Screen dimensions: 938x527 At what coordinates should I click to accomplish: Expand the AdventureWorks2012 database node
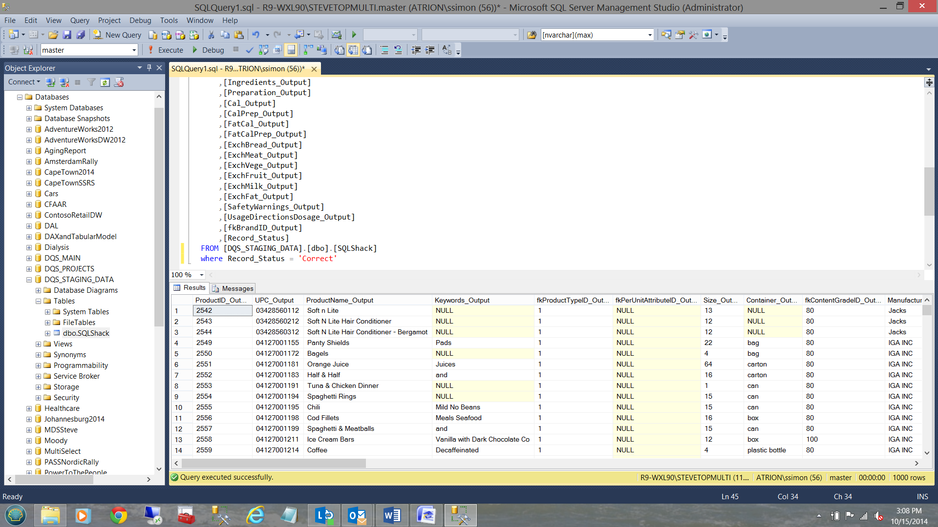click(29, 129)
